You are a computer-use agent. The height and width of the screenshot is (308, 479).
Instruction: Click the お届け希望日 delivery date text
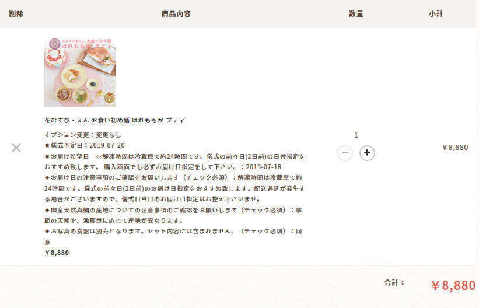click(174, 162)
